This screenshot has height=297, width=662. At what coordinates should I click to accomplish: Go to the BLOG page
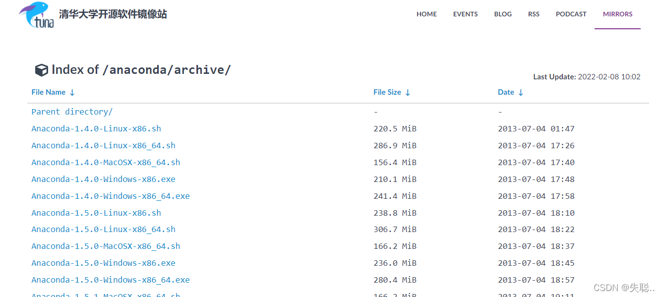click(503, 14)
